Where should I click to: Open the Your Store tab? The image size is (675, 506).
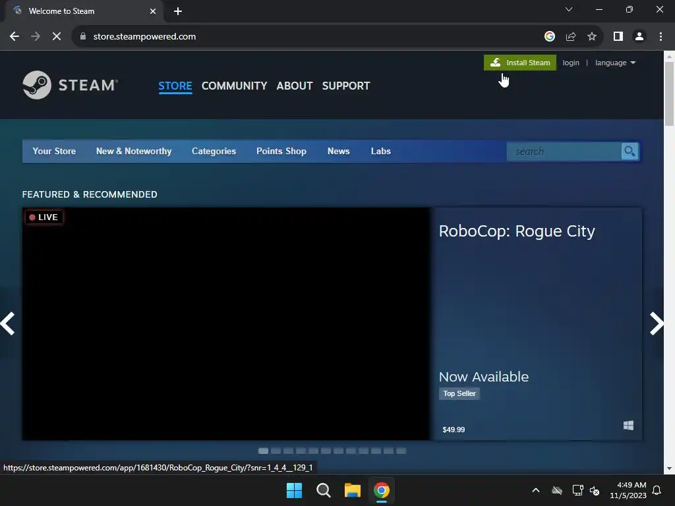(54, 151)
